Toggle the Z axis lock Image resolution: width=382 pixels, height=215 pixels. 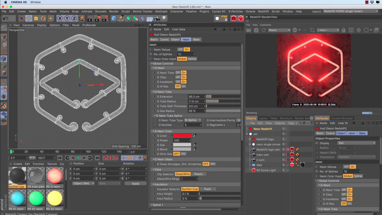[x=74, y=19]
